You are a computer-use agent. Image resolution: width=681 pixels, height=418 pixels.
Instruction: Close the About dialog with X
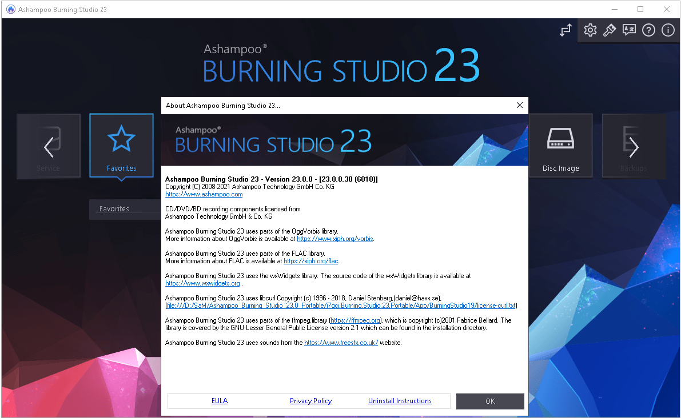point(519,106)
